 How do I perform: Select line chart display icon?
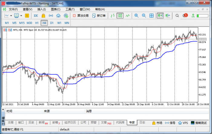(x=128, y=15)
